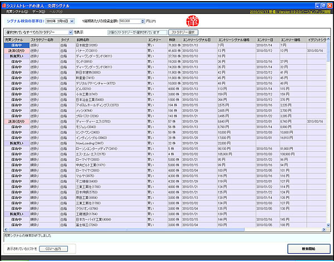Select the バナーズ(3011) stock name cell
This screenshot has height=262, width=334.
[111, 51]
